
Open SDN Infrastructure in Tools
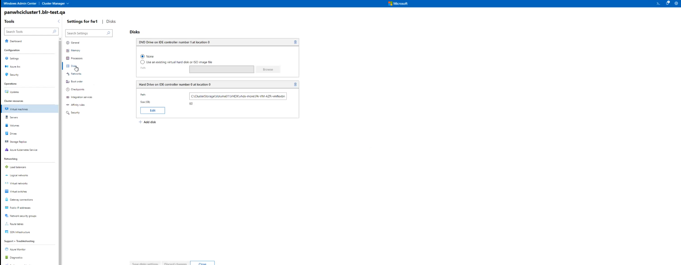coord(20,232)
